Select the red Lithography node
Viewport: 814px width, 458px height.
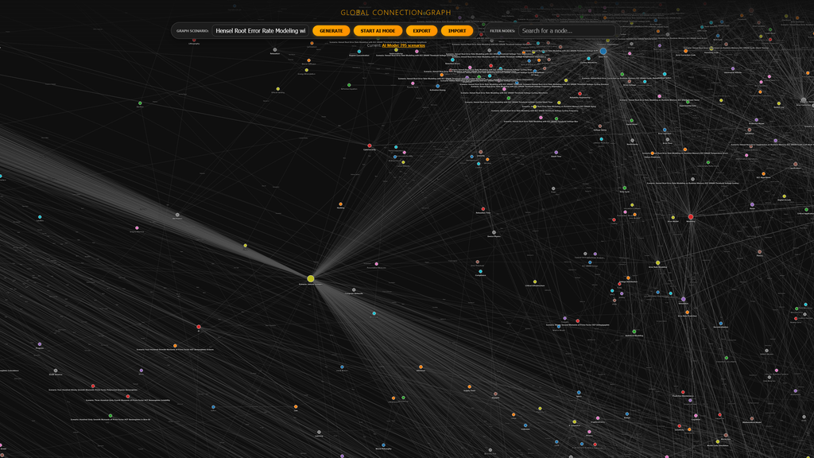tap(194, 40)
